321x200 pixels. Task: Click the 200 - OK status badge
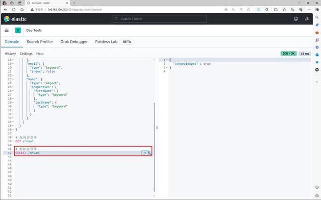[x=289, y=54]
